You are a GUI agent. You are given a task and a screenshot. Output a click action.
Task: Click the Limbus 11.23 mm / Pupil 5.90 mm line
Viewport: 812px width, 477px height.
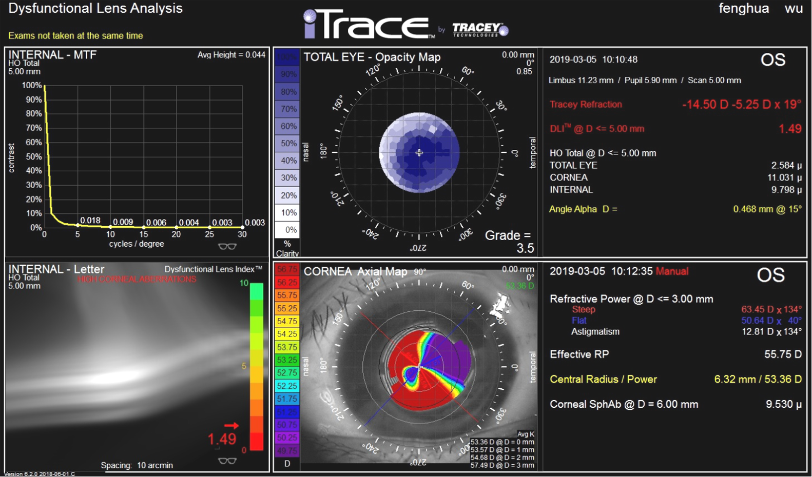[645, 81]
